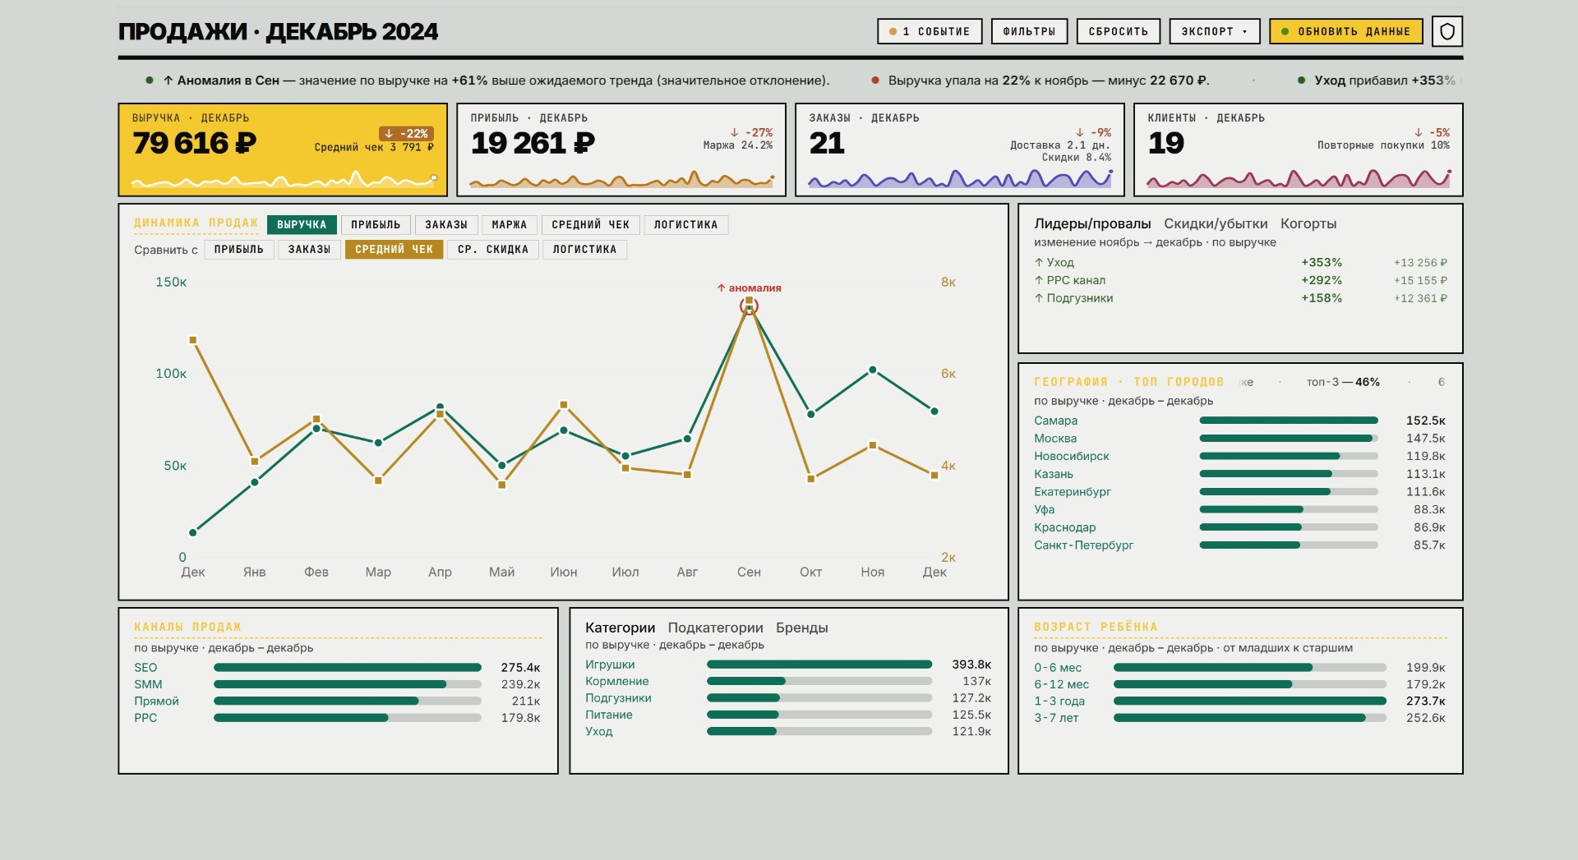Switch chart metric to Выручка
The height and width of the screenshot is (860, 1578).
302,225
